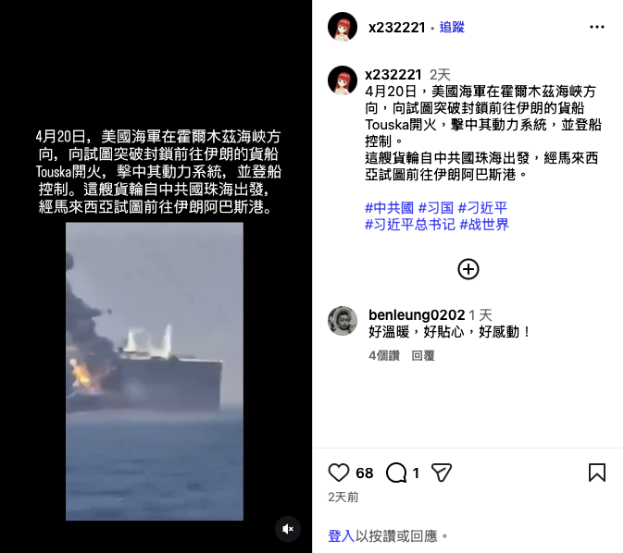Save the post with the bookmark icon
Screen dimensions: 624x553
597,473
